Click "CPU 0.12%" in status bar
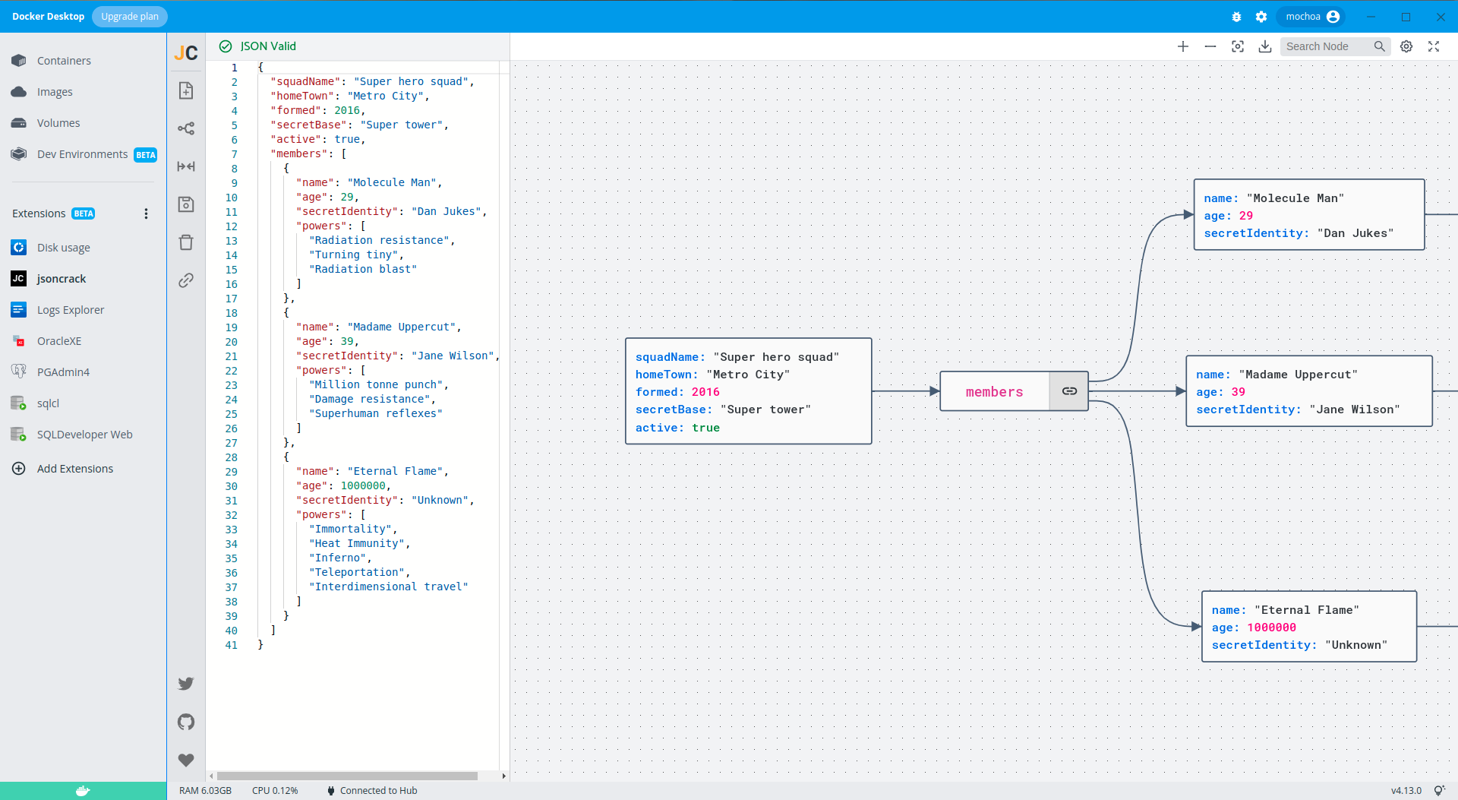The image size is (1458, 800). click(275, 791)
